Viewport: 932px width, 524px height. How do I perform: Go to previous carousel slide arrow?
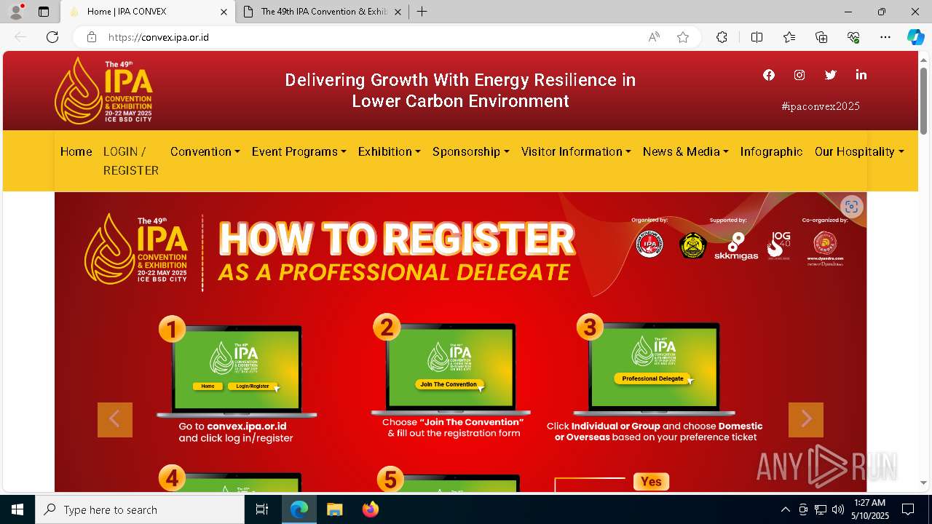[115, 420]
